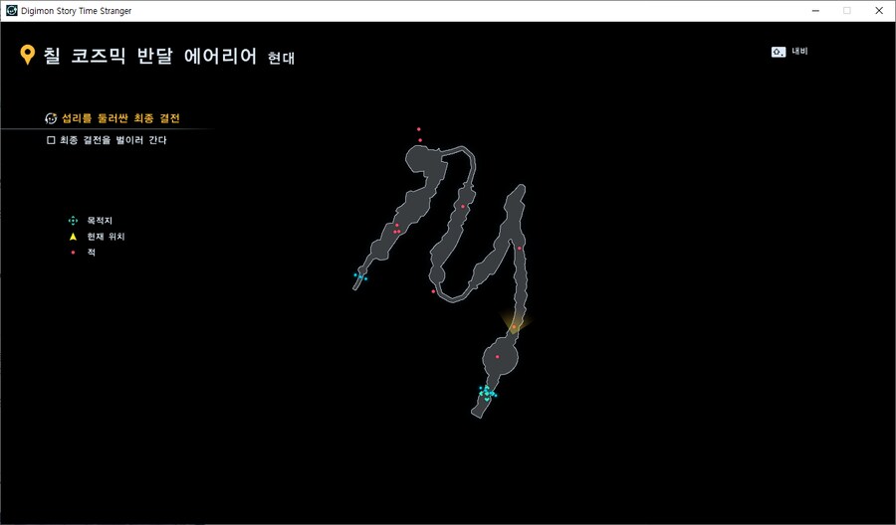The width and height of the screenshot is (896, 525).
Task: Toggle the 최종 결전을 벌이러 간다 objective checkbox
Action: click(51, 140)
